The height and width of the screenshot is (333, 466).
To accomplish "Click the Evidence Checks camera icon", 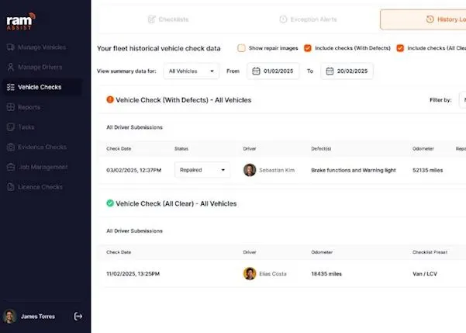I will click(11, 147).
